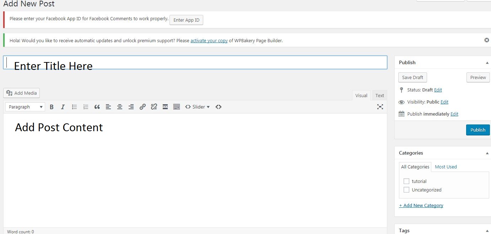Open the Slider shortcode dropdown
The width and height of the screenshot is (491, 234).
coord(198,107)
